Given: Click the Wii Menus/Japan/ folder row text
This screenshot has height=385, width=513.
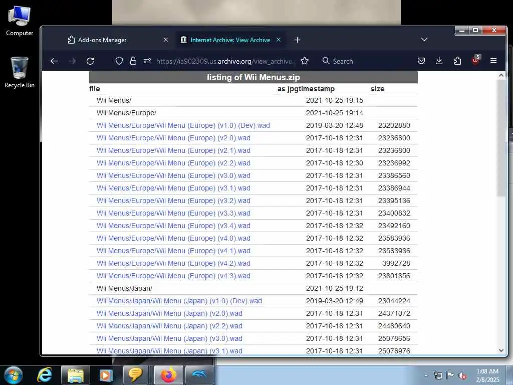Looking at the screenshot, I should point(124,288).
